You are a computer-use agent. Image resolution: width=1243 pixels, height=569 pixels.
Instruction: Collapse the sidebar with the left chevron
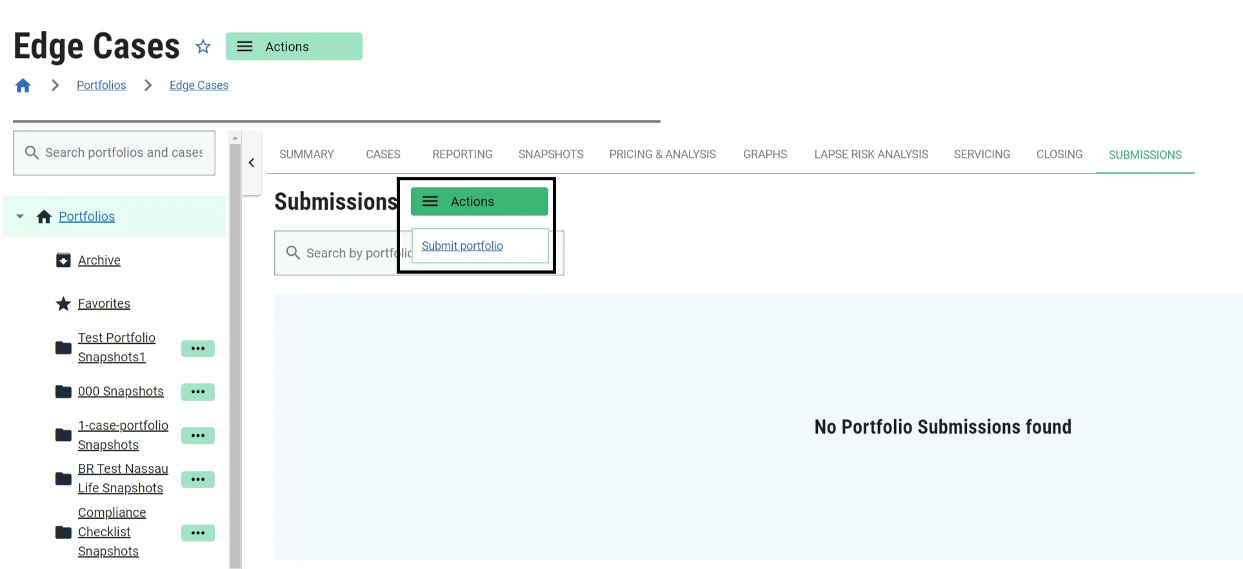[x=252, y=163]
